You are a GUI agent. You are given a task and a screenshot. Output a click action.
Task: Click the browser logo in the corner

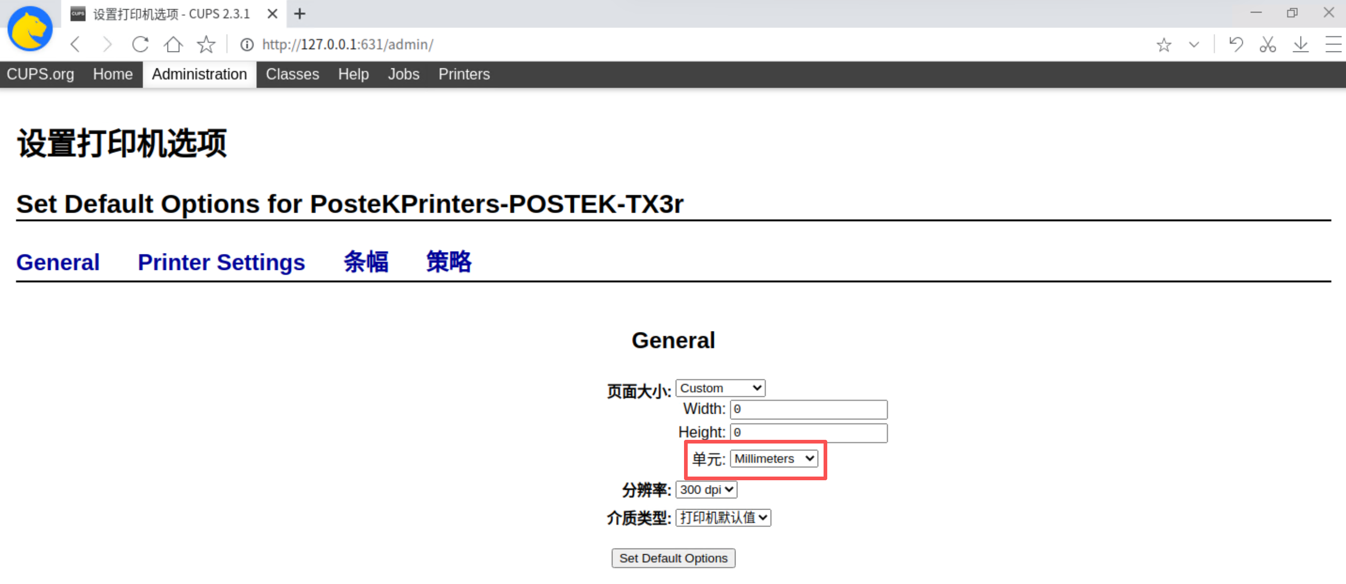pyautogui.click(x=30, y=29)
